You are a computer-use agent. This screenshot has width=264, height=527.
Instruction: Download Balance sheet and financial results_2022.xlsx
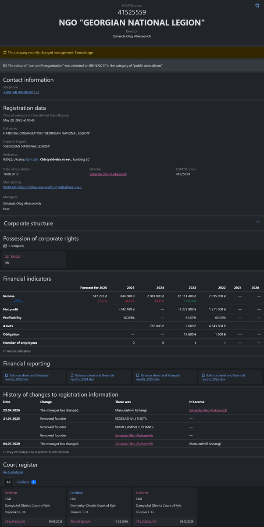coord(231,377)
